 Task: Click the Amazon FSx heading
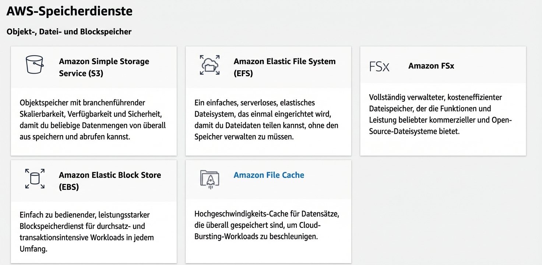[431, 66]
